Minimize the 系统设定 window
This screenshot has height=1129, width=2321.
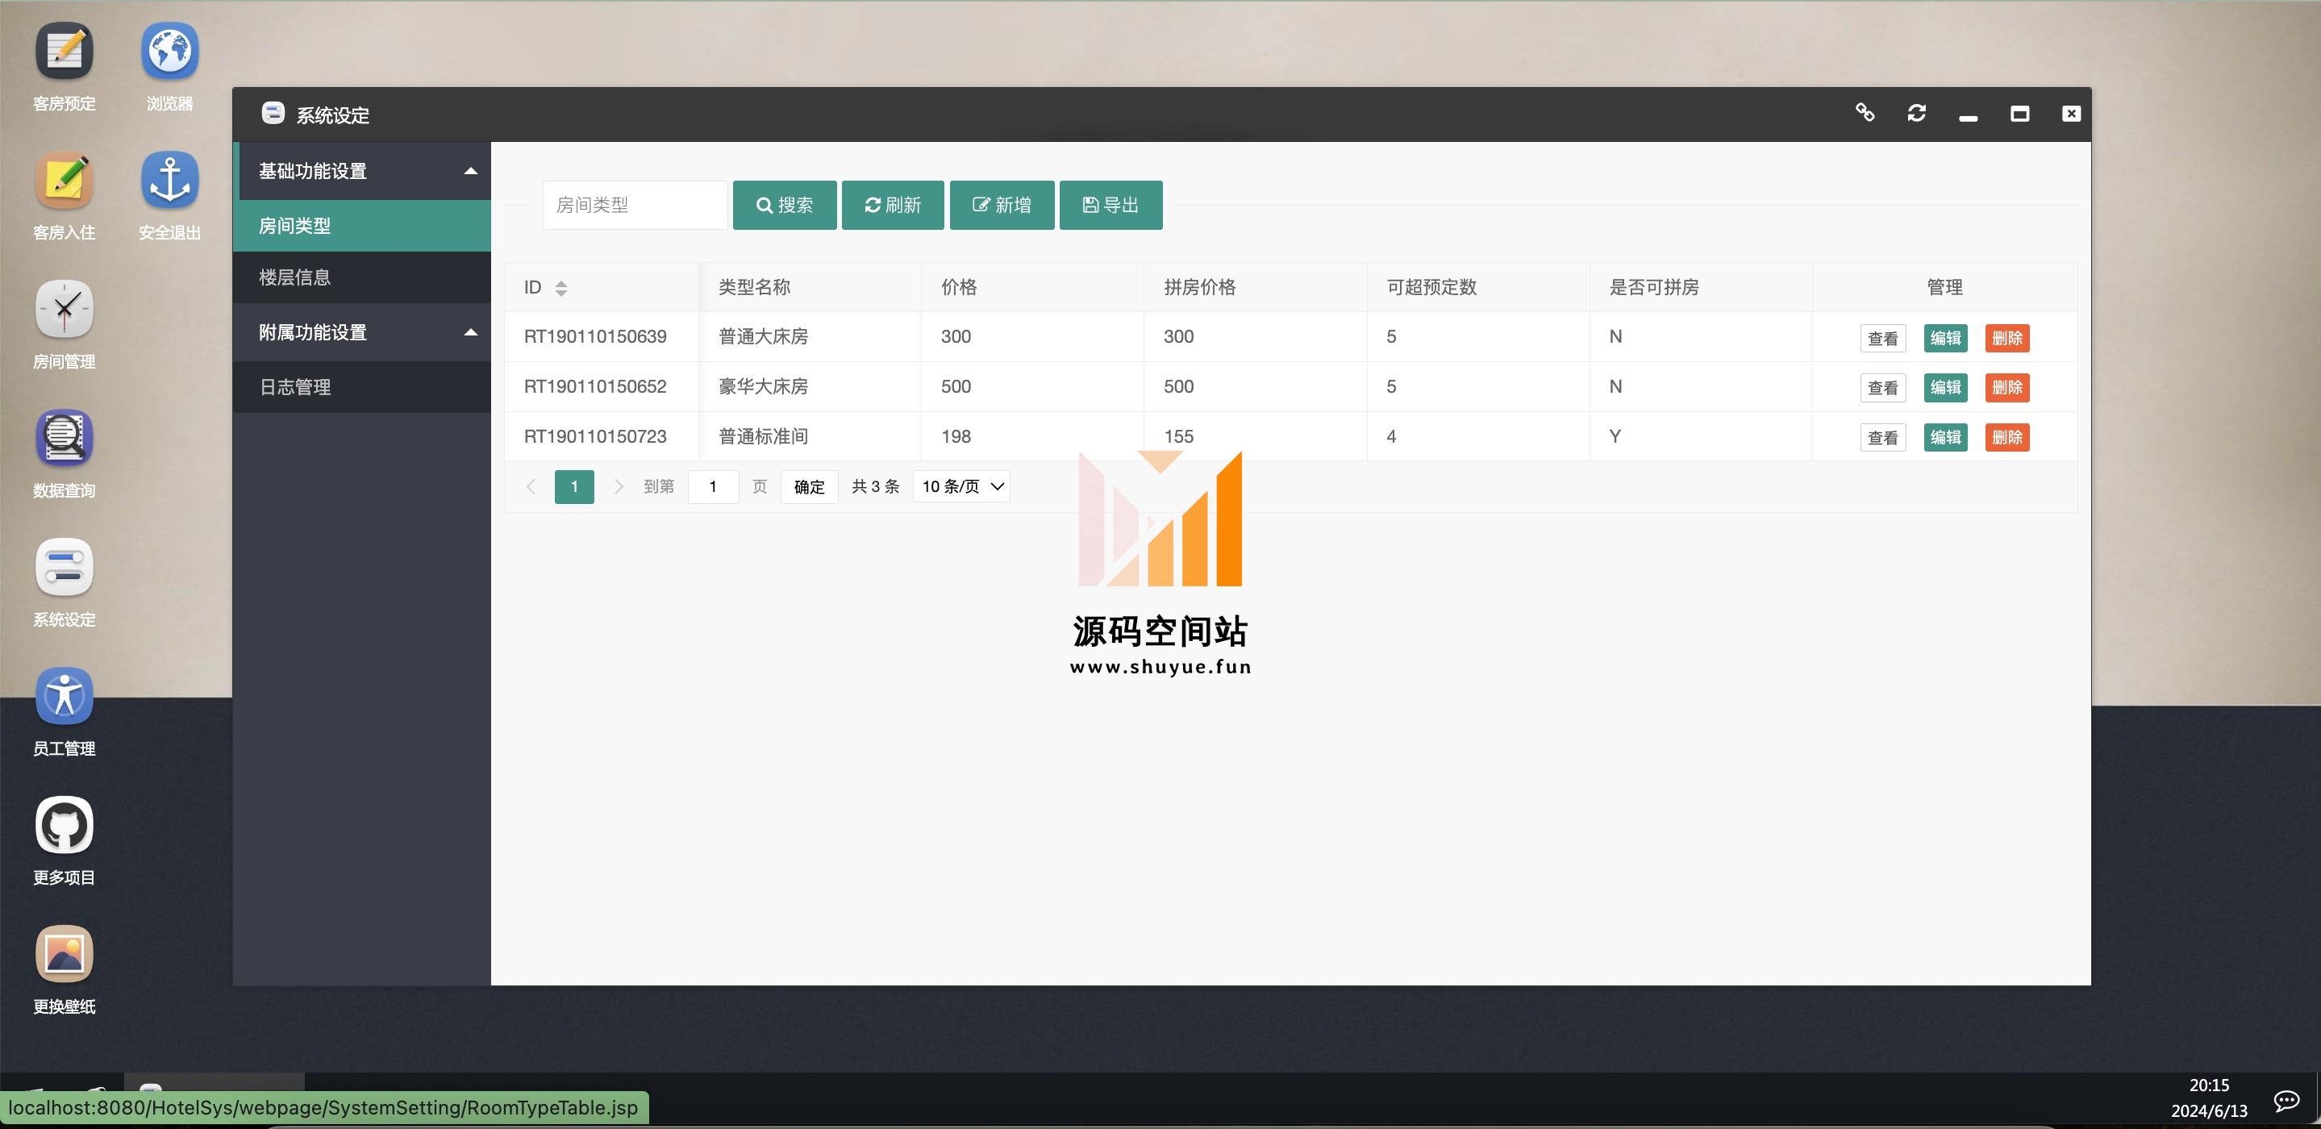(1968, 116)
